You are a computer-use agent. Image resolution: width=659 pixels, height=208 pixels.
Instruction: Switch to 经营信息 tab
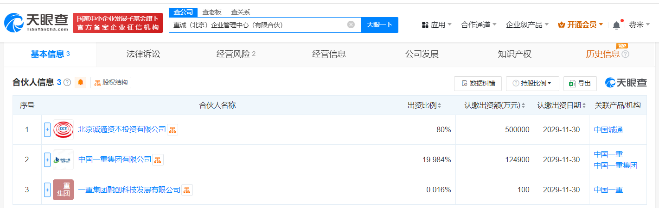tap(329, 54)
